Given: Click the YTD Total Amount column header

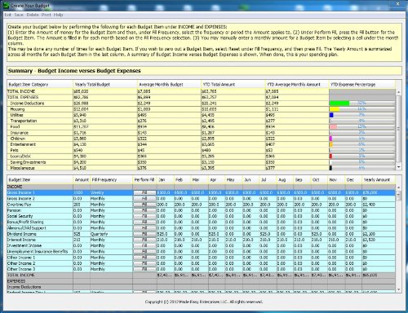Looking at the screenshot, I should coord(233,85).
